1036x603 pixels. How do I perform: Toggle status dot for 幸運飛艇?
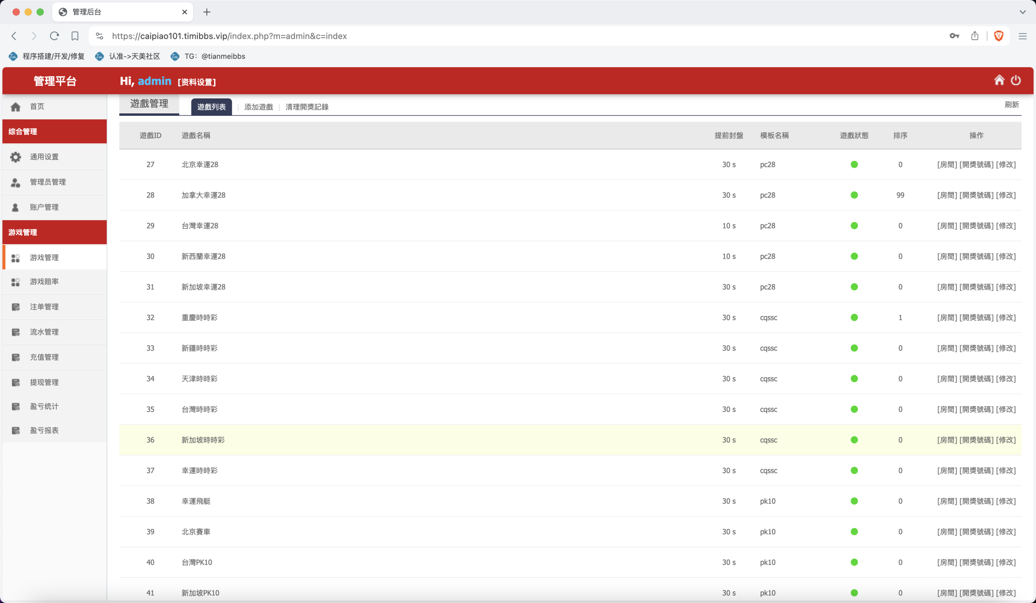point(854,501)
